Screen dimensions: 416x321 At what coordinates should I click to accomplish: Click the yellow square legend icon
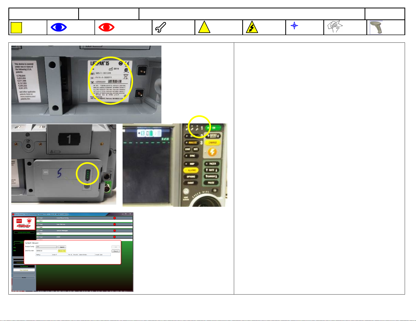click(x=16, y=28)
